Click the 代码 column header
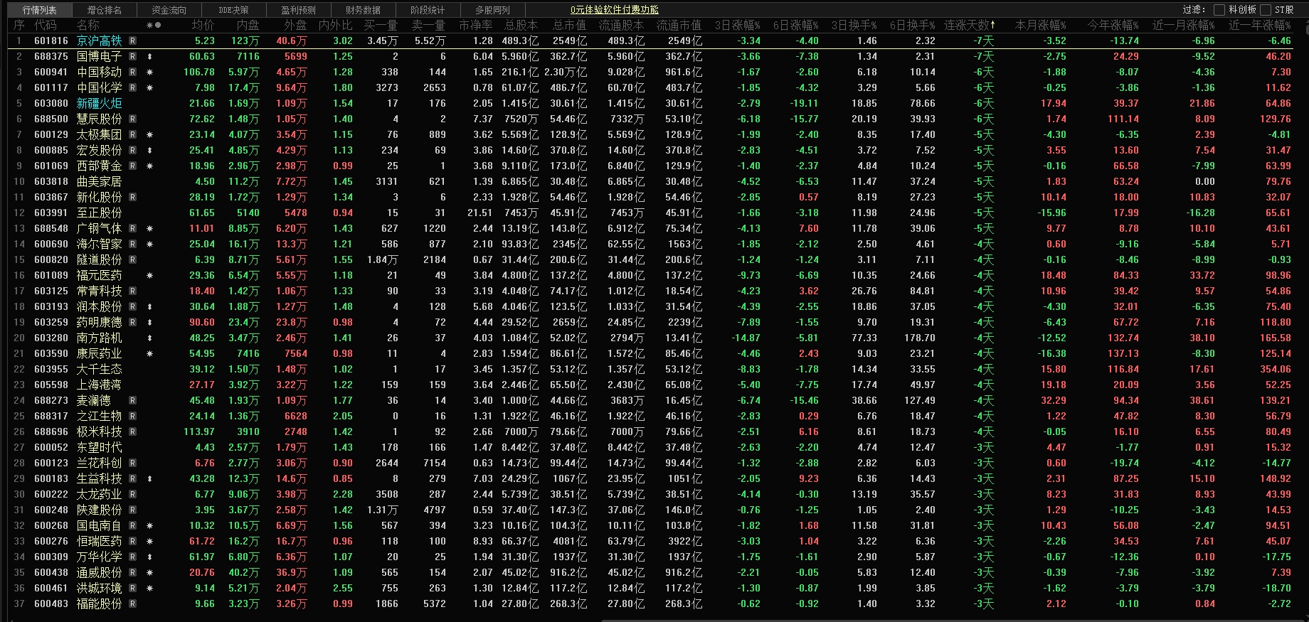This screenshot has height=622, width=1309. pyautogui.click(x=46, y=25)
